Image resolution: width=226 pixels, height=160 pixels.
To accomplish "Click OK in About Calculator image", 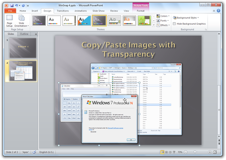I will click(x=131, y=140).
